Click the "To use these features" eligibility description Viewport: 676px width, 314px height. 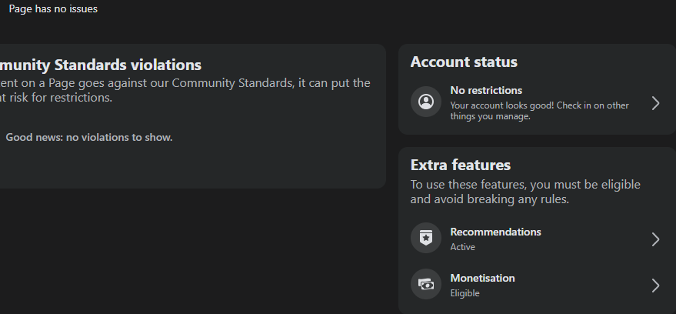[525, 192]
